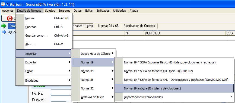
Task: Click the NIF column header
Action: click(134, 33)
